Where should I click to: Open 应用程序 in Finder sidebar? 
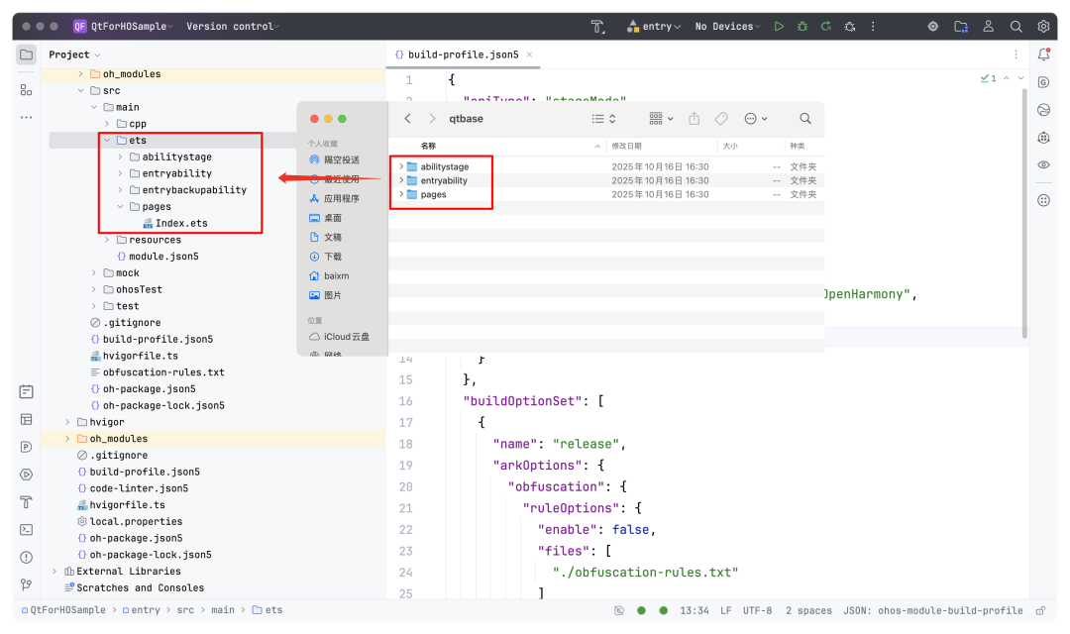335,198
